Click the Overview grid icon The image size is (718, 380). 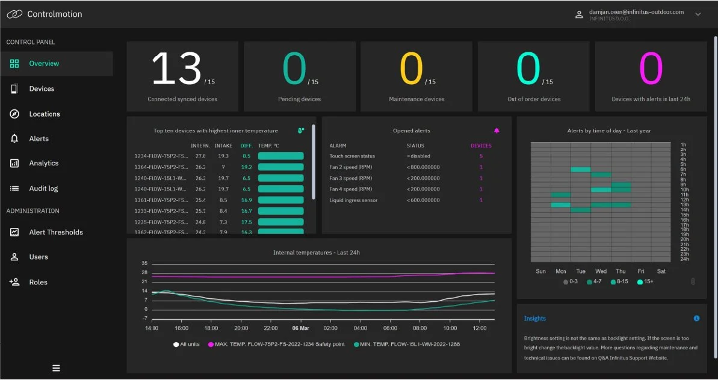point(14,64)
